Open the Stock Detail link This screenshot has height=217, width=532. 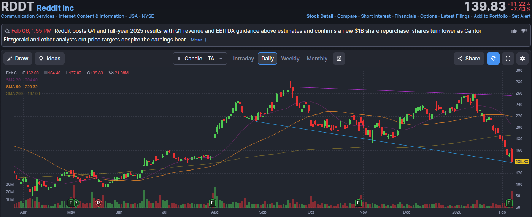pyautogui.click(x=320, y=16)
